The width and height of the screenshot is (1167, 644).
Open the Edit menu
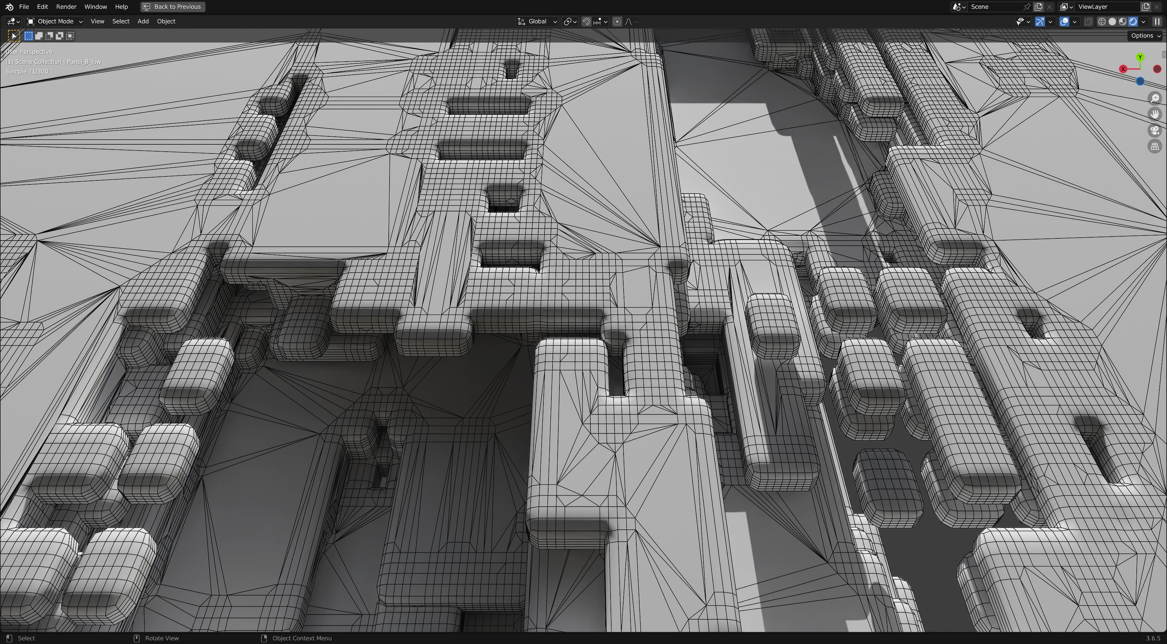pos(42,7)
